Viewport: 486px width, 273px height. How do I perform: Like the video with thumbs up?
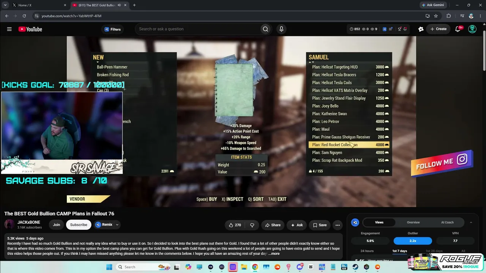(x=235, y=225)
